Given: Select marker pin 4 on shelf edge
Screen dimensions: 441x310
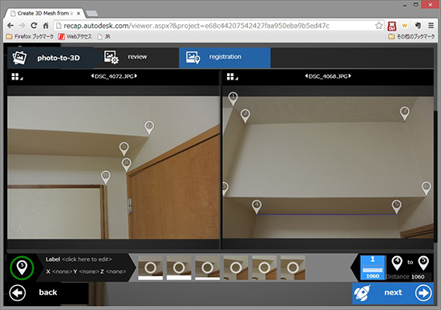Looking at the screenshot, I should point(257,206).
